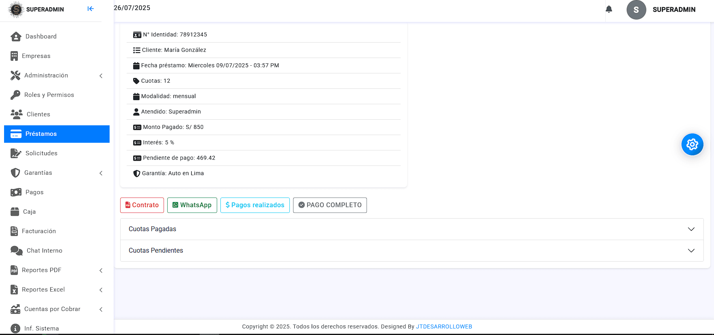This screenshot has width=714, height=335.
Task: Expand the Garantías submenu arrow
Action: tap(101, 173)
